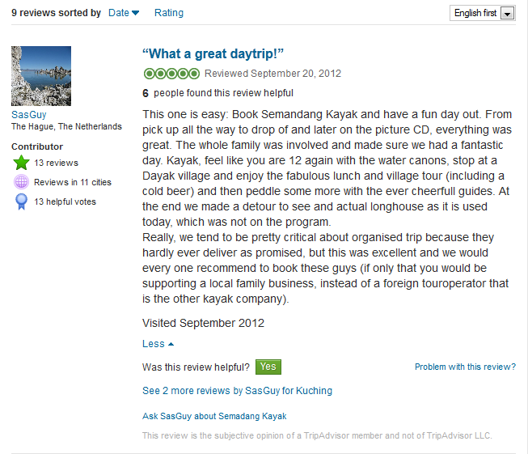
Task: Click the green star reviews icon
Action: (21, 163)
